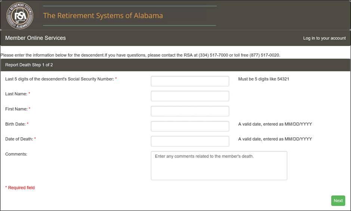Click the red Required field note
Image resolution: width=351 pixels, height=211 pixels.
click(x=20, y=188)
